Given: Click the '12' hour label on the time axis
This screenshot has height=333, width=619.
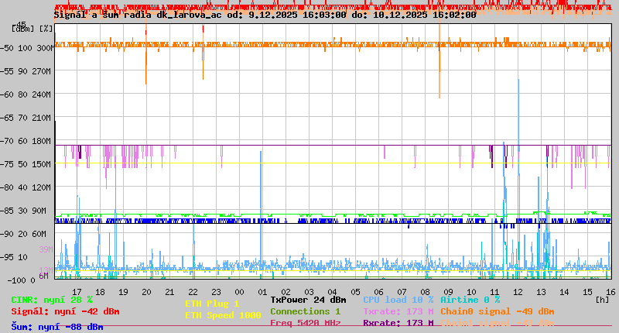Looking at the screenshot, I should (x=518, y=292).
